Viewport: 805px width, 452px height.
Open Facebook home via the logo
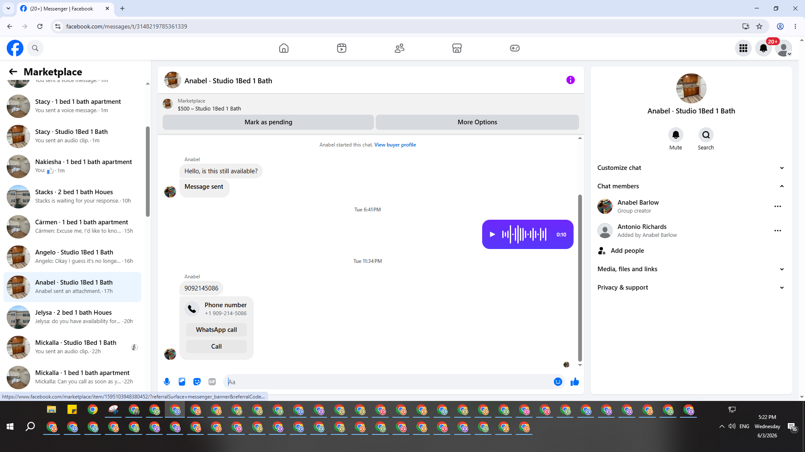click(x=15, y=48)
